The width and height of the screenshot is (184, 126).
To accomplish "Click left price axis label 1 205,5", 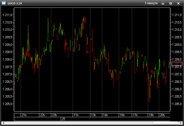I will (x=8, y=97).
